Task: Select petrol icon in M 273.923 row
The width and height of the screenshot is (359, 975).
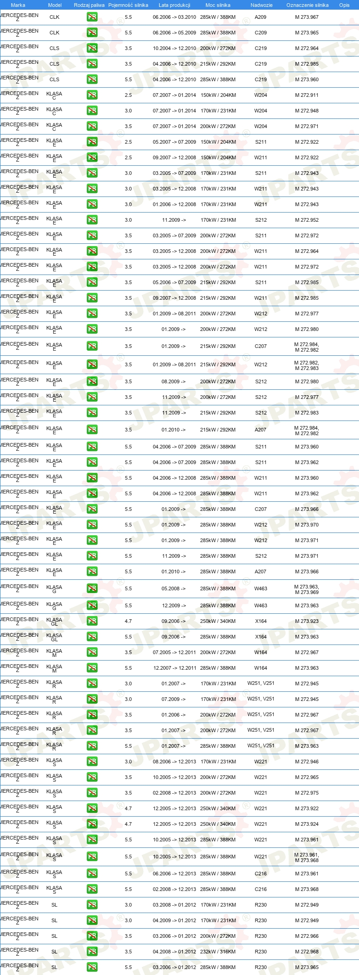Action: click(x=92, y=621)
